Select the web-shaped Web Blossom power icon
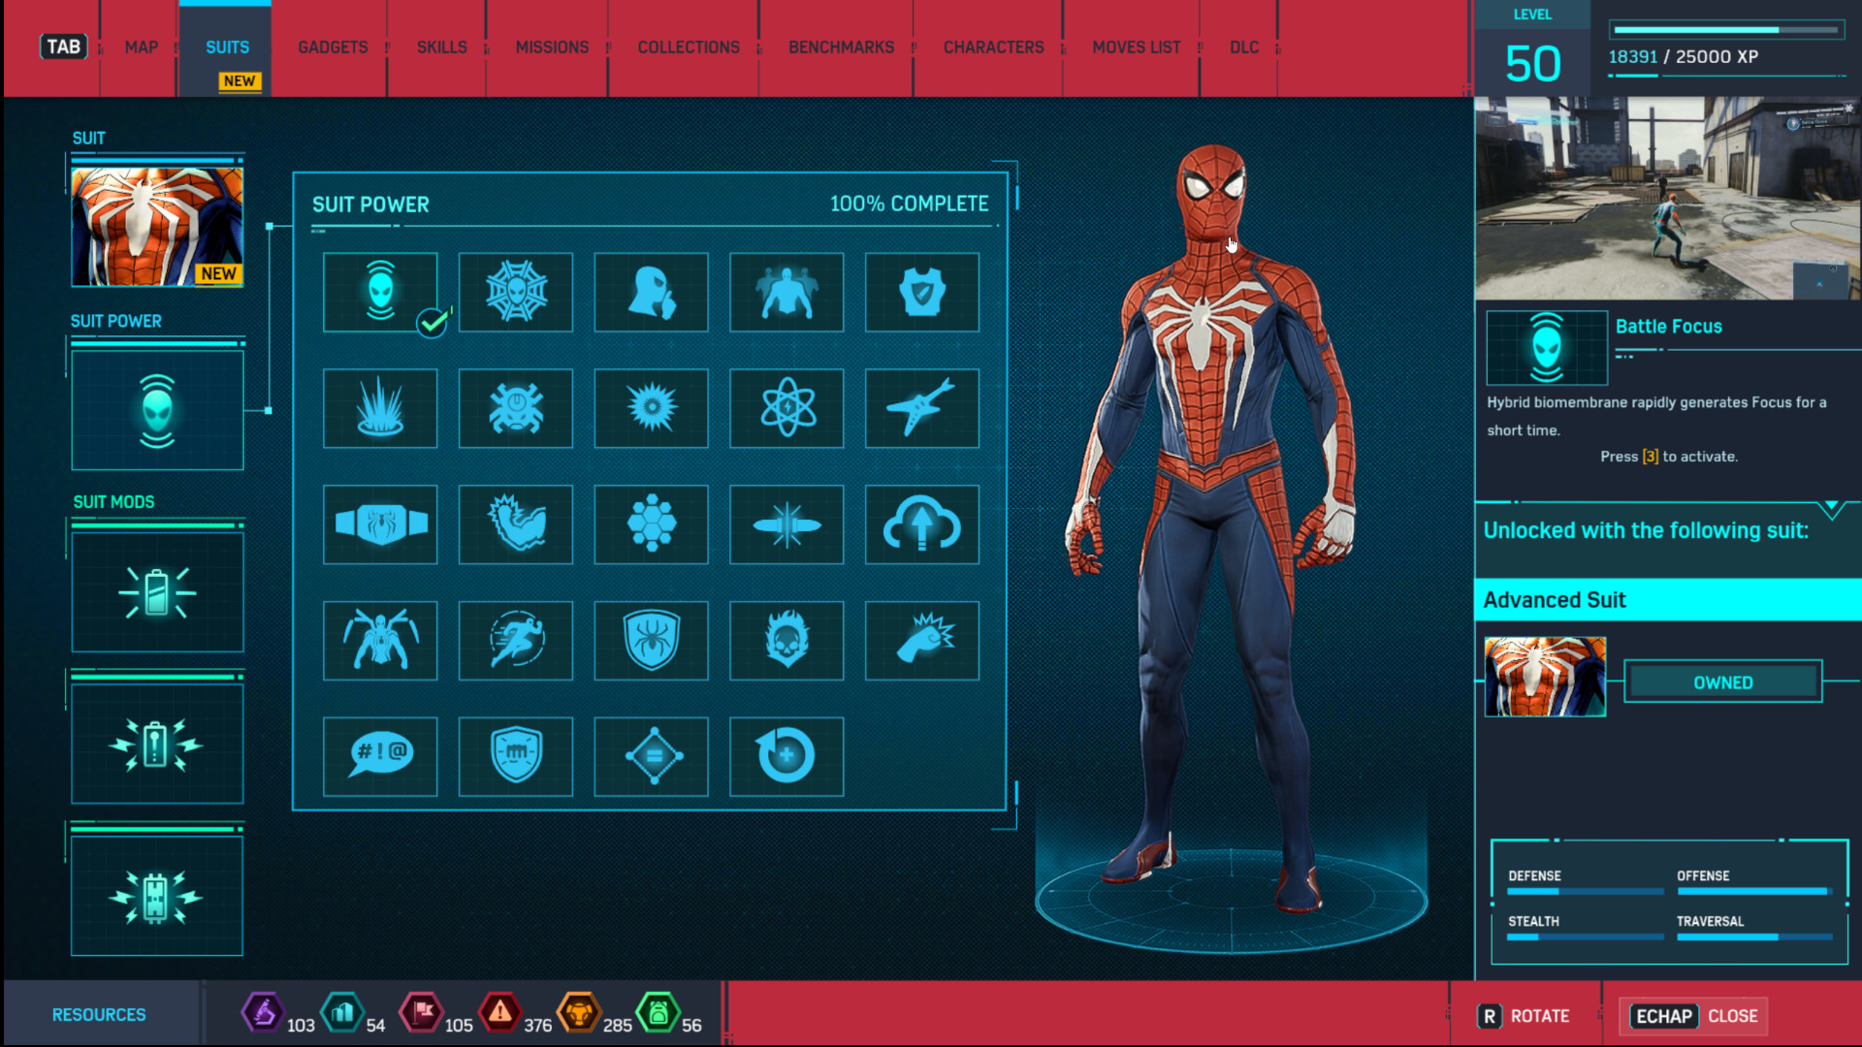1862x1047 pixels. [x=515, y=292]
